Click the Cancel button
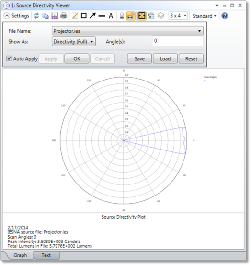Viewport: 251px width, 265px height. point(103,58)
